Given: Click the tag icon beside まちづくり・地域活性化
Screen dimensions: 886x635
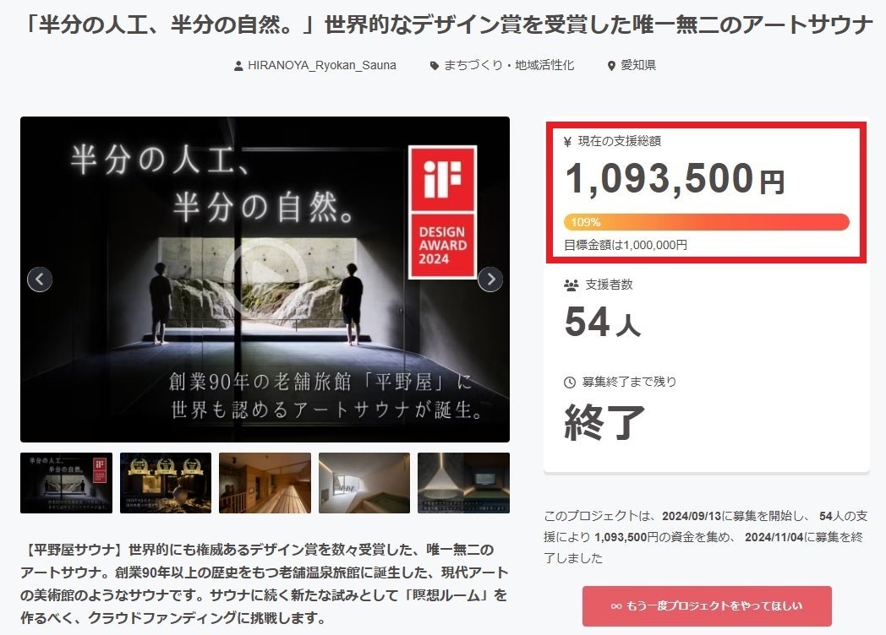Looking at the screenshot, I should click(x=434, y=66).
